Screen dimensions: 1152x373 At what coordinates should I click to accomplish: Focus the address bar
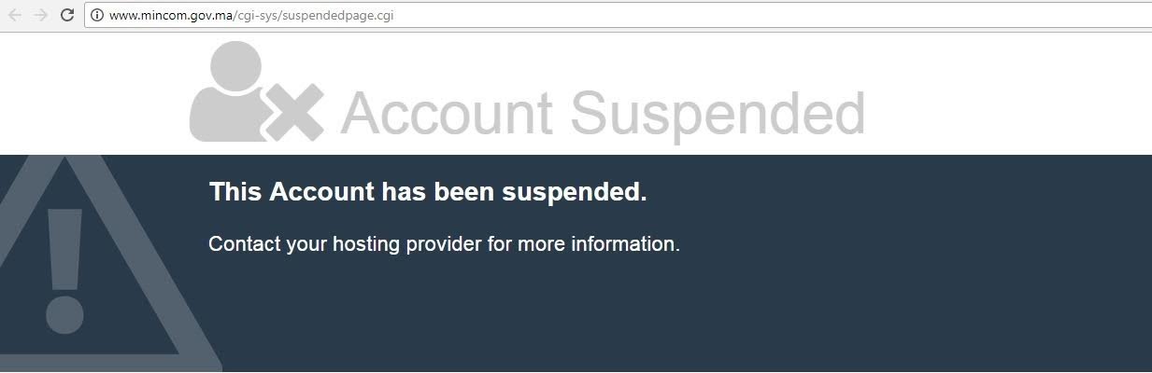point(617,15)
